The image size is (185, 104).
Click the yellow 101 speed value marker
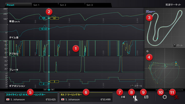tap(54, 18)
